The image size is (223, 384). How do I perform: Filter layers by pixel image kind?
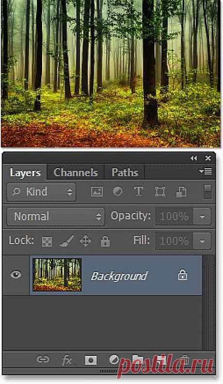pyautogui.click(x=97, y=192)
